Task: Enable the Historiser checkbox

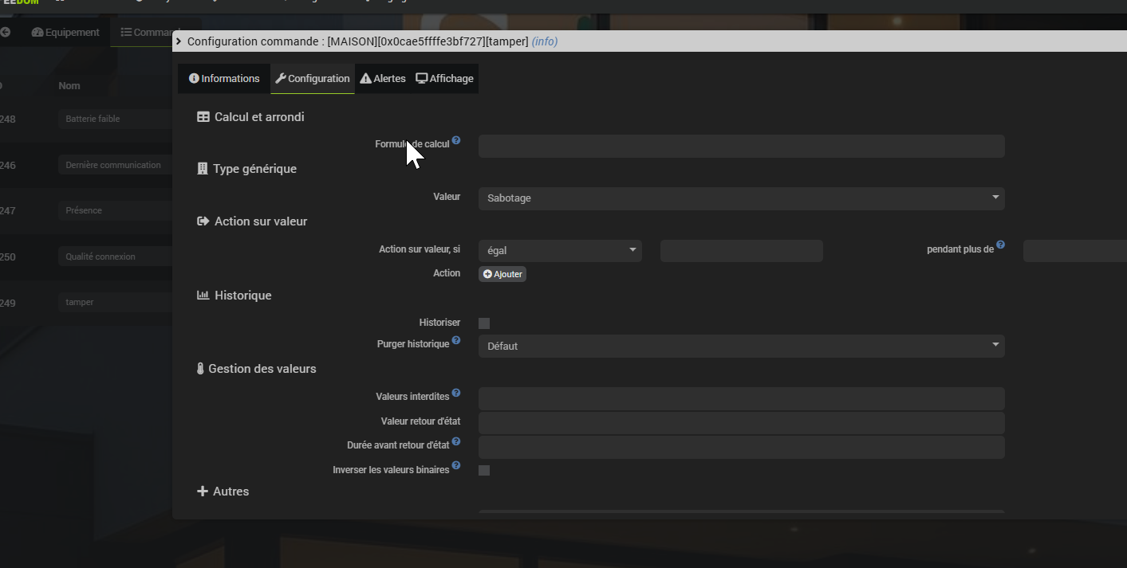Action: [484, 323]
